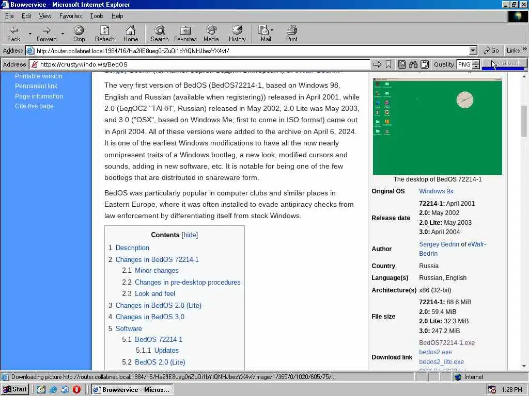Viewport: 529px width, 396px height.
Task: Follow the Windows 9x link
Action: click(436, 191)
